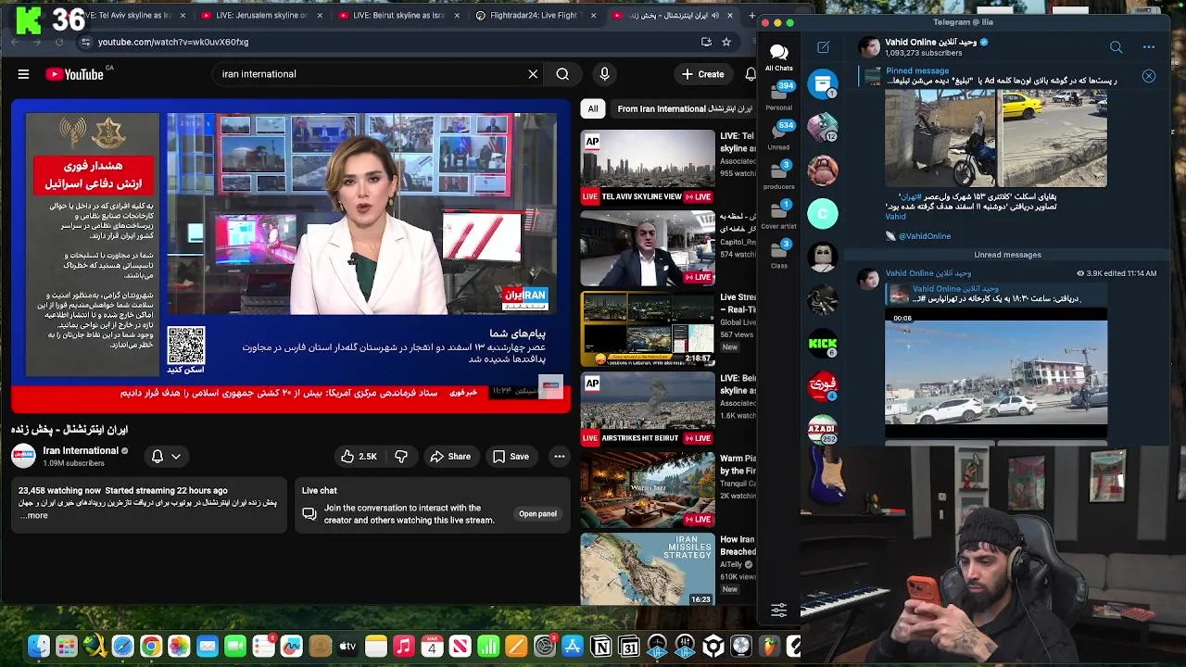This screenshot has height=667, width=1186.
Task: Open the Warm Jazz fireplace thumbnail
Action: (x=648, y=489)
